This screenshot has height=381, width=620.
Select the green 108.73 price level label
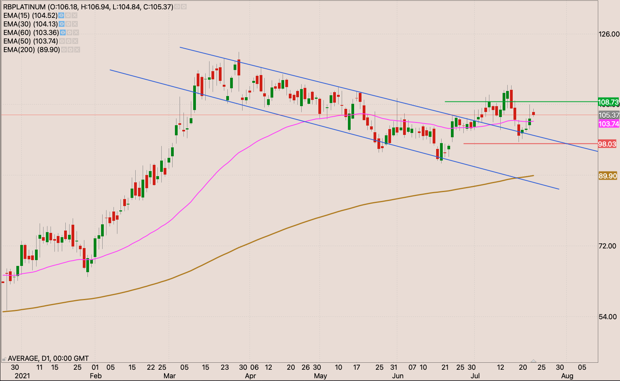[608, 102]
